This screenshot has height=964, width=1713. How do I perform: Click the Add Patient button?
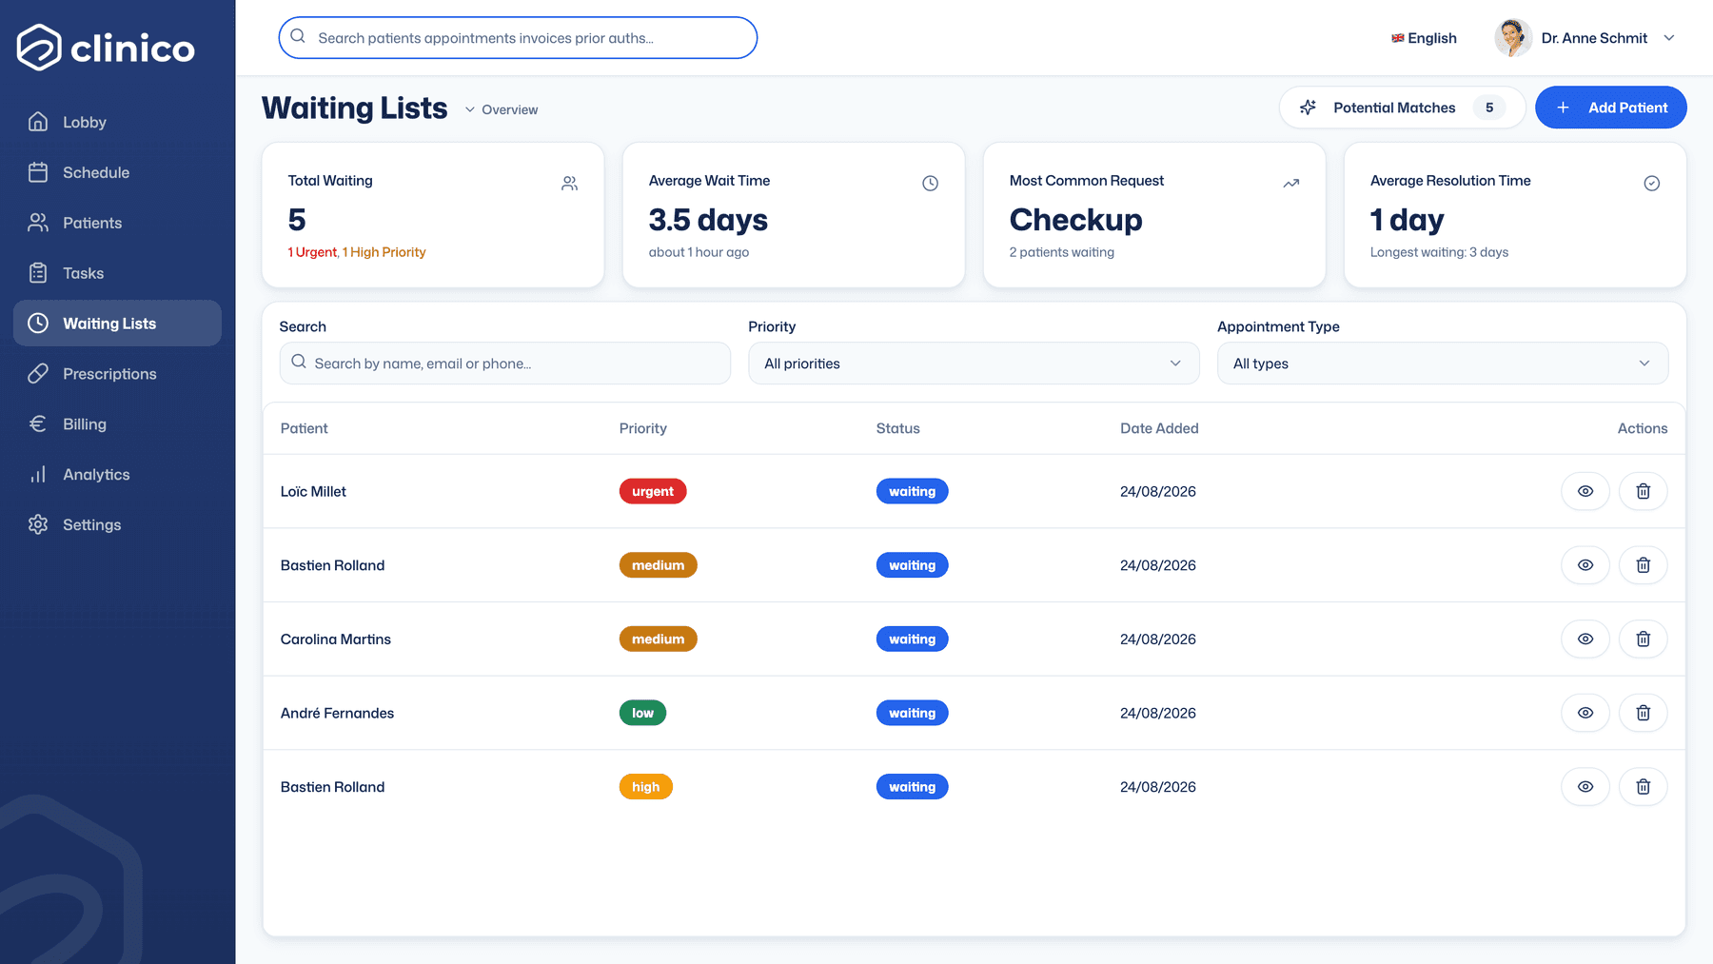coord(1610,108)
